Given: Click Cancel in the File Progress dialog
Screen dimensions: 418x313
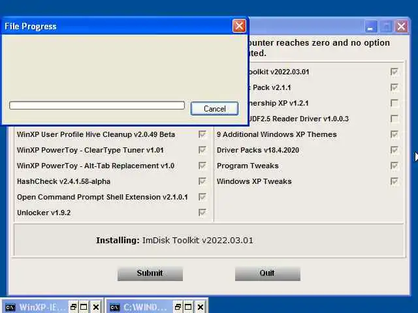Looking at the screenshot, I should click(x=214, y=109).
